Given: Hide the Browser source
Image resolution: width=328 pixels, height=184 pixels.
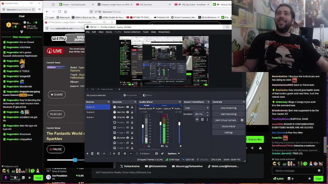Looking at the screenshot, I should coord(128,138).
